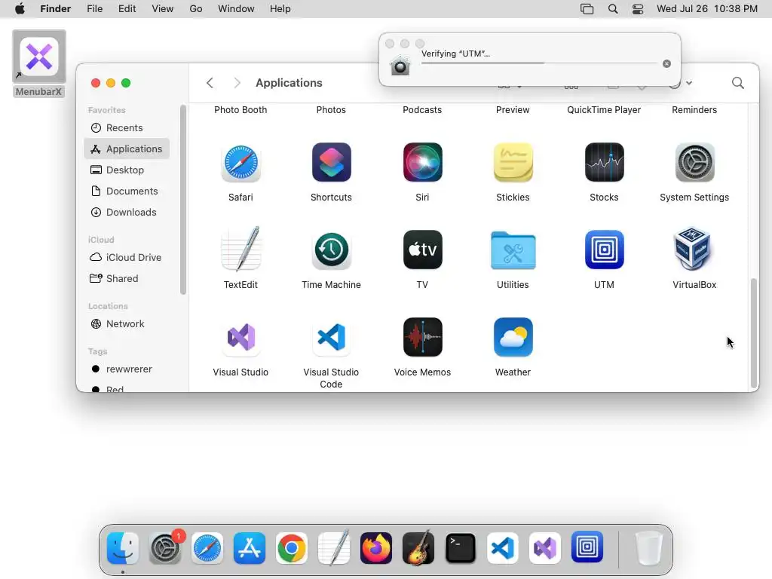Select Recents in Finder sidebar
The image size is (772, 579).
(127, 128)
